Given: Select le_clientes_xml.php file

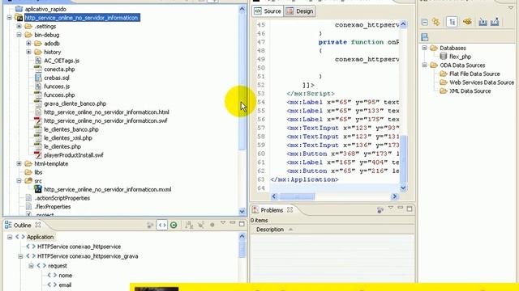Looking at the screenshot, I should (x=68, y=138).
